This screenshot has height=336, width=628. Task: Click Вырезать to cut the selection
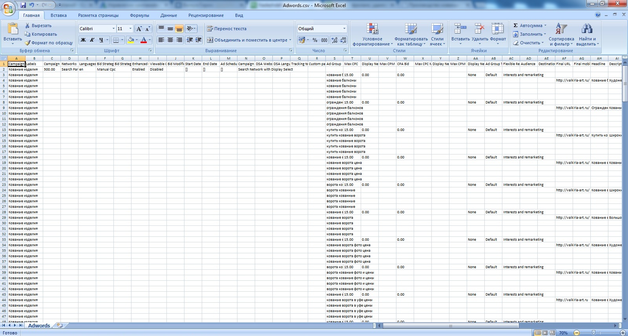click(x=38, y=25)
